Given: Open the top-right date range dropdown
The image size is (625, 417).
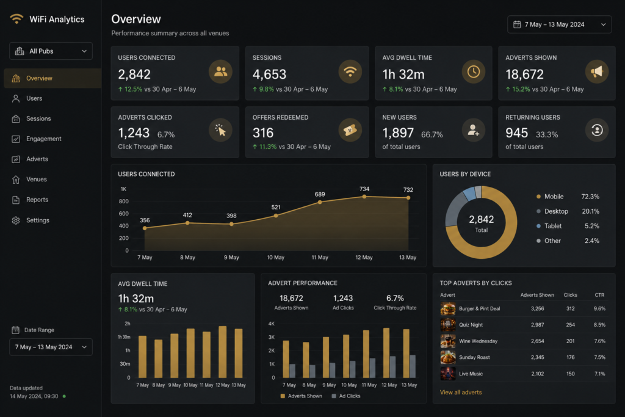Looking at the screenshot, I should [559, 24].
